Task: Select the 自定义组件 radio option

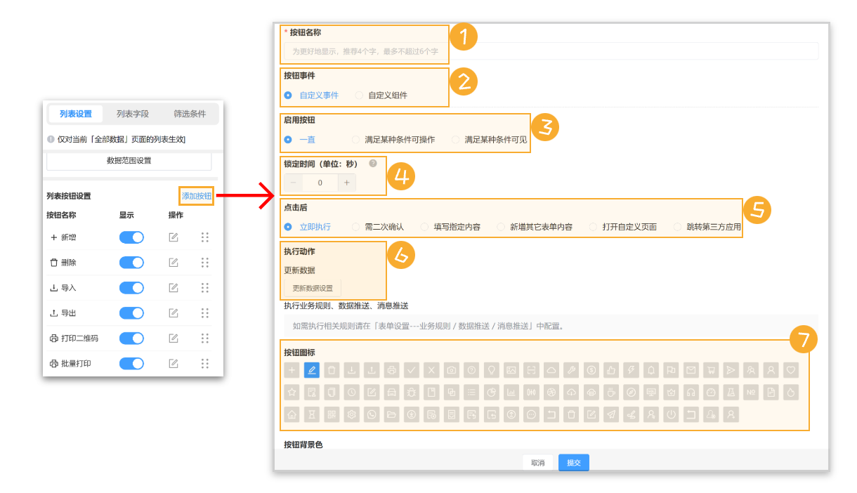Action: [x=360, y=96]
